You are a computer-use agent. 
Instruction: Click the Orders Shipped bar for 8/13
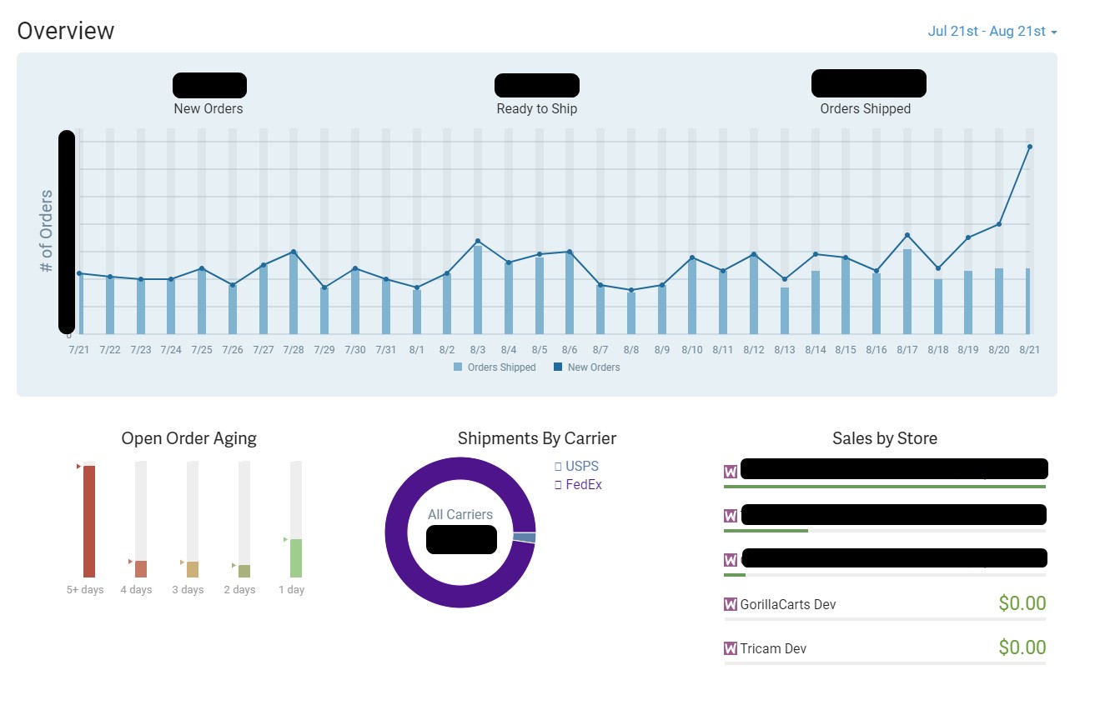point(785,311)
